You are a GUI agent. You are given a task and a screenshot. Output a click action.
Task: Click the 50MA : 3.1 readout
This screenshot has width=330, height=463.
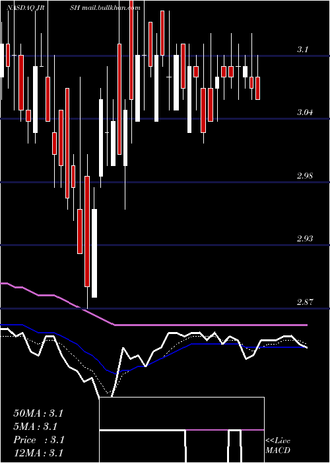[x=38, y=413]
